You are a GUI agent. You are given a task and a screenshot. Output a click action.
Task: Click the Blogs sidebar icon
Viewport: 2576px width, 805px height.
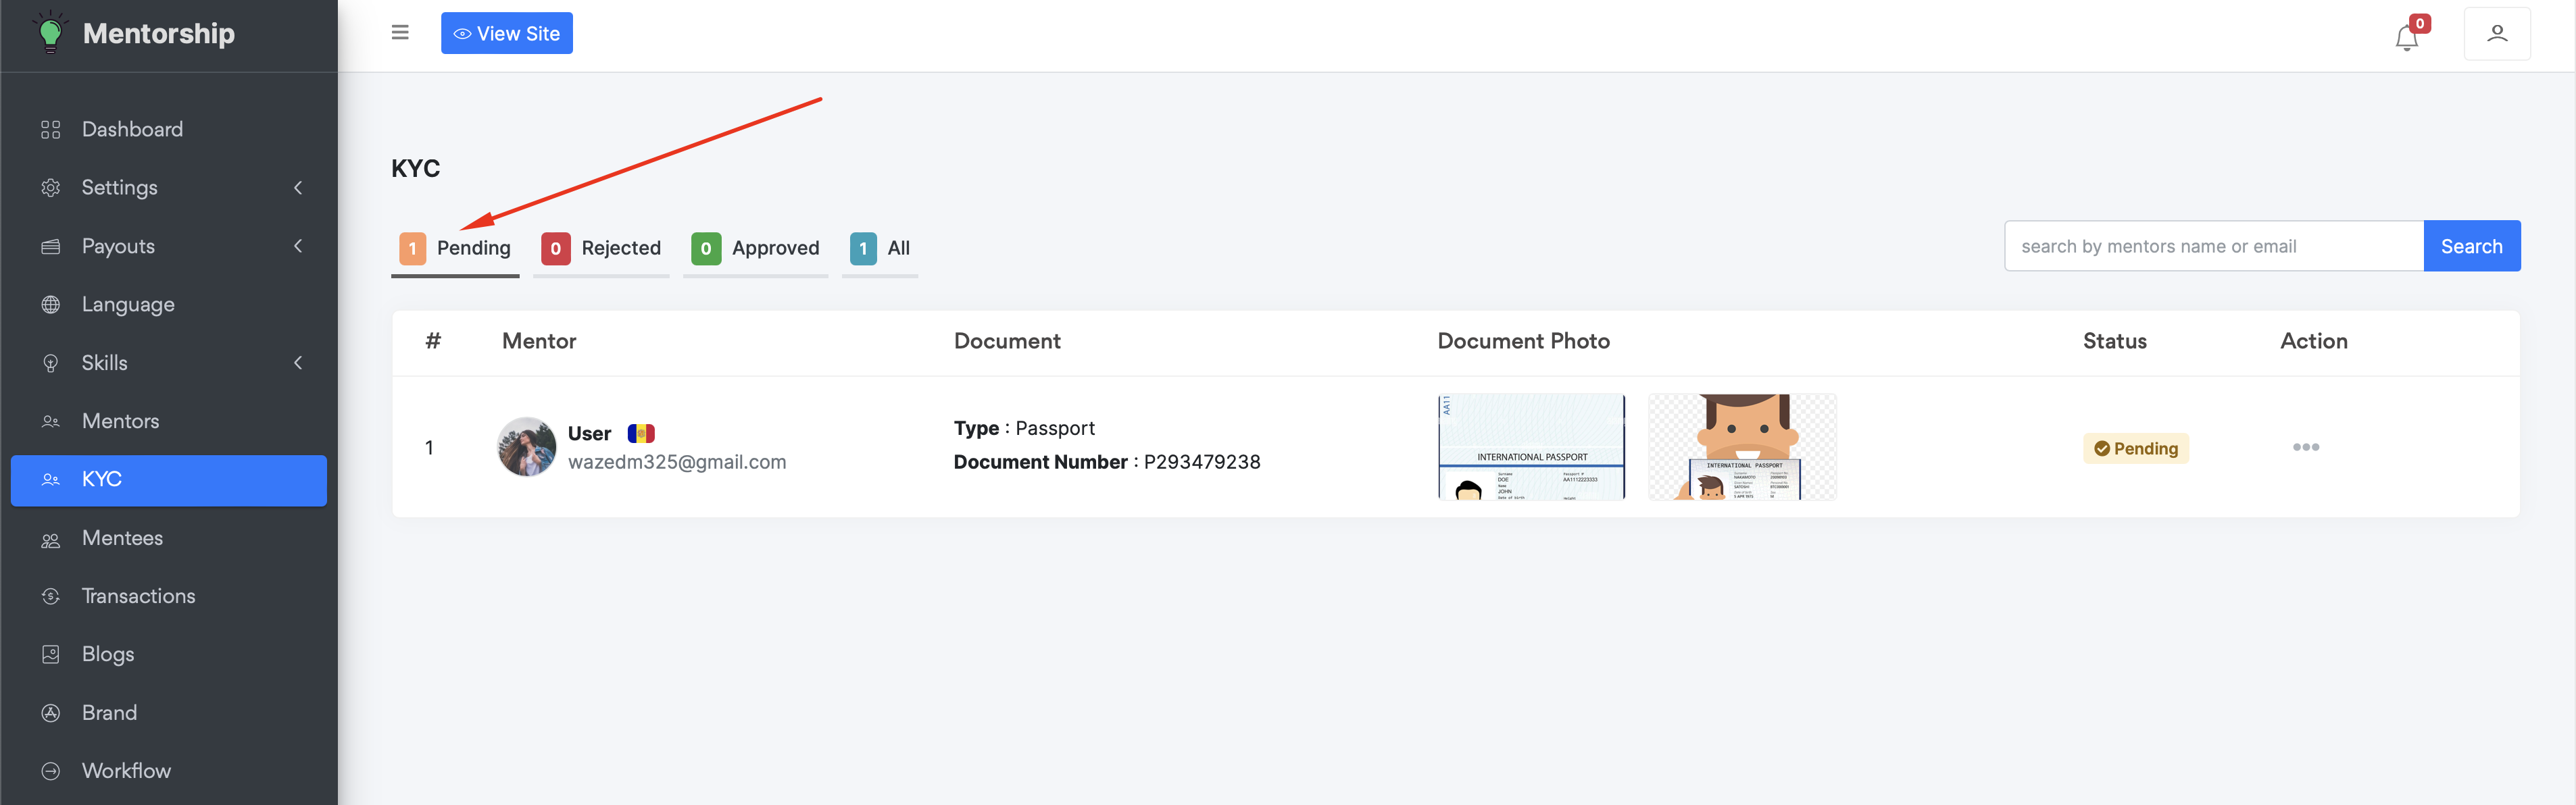pyautogui.click(x=51, y=654)
